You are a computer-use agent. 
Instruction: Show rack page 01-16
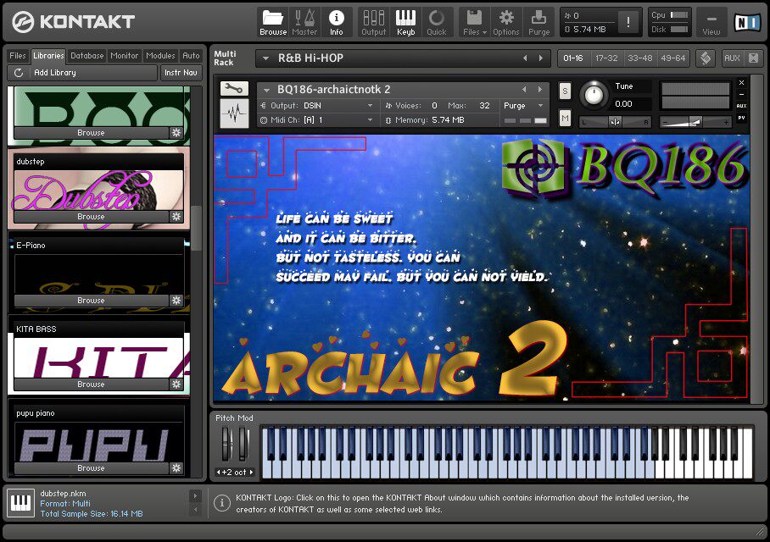click(x=573, y=58)
